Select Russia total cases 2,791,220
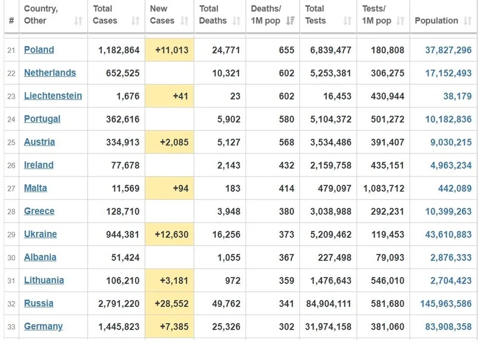485x340 pixels. [x=119, y=304]
